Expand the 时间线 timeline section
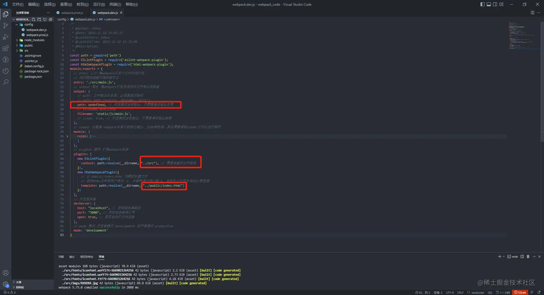Viewport: 544px width, 295px height. pos(33,287)
